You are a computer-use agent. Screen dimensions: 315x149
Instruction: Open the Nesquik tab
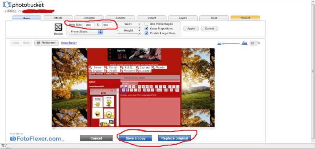245,18
